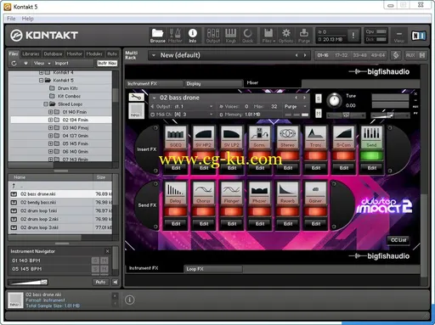Select rack page 17-32
Screen dimensions: 435x325
341,55
